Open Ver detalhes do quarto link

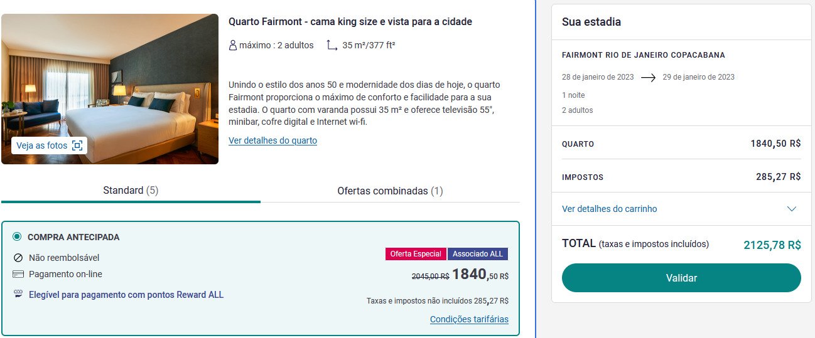click(273, 140)
